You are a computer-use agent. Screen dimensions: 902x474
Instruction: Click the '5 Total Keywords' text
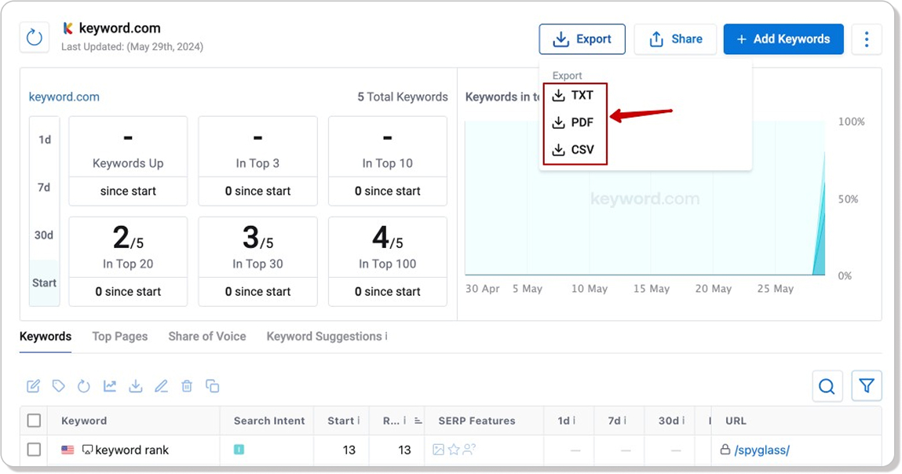coord(403,97)
